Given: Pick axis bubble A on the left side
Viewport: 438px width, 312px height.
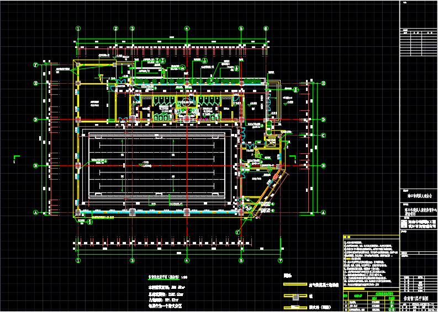Looking at the screenshot, I should [35, 212].
